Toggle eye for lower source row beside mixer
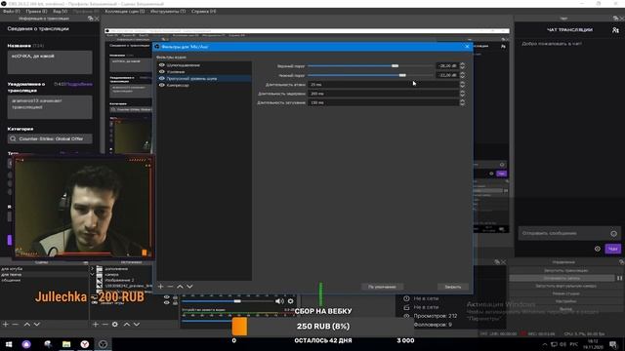Viewport: 625px width, 351px height. 167,303
